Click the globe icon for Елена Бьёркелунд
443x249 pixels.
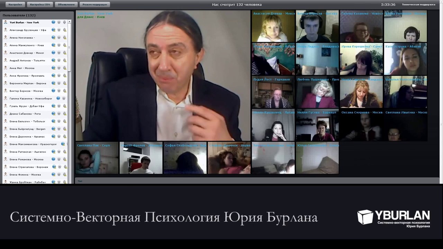(53, 129)
